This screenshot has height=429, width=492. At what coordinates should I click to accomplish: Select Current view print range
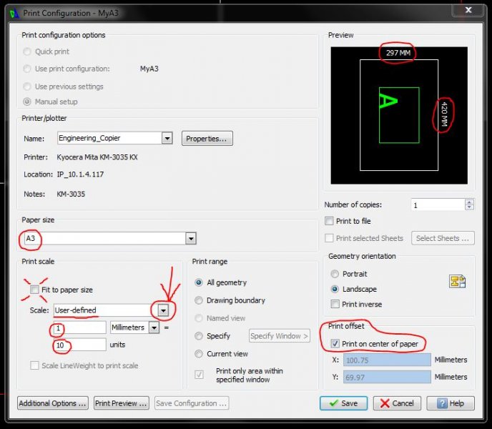pyautogui.click(x=199, y=354)
